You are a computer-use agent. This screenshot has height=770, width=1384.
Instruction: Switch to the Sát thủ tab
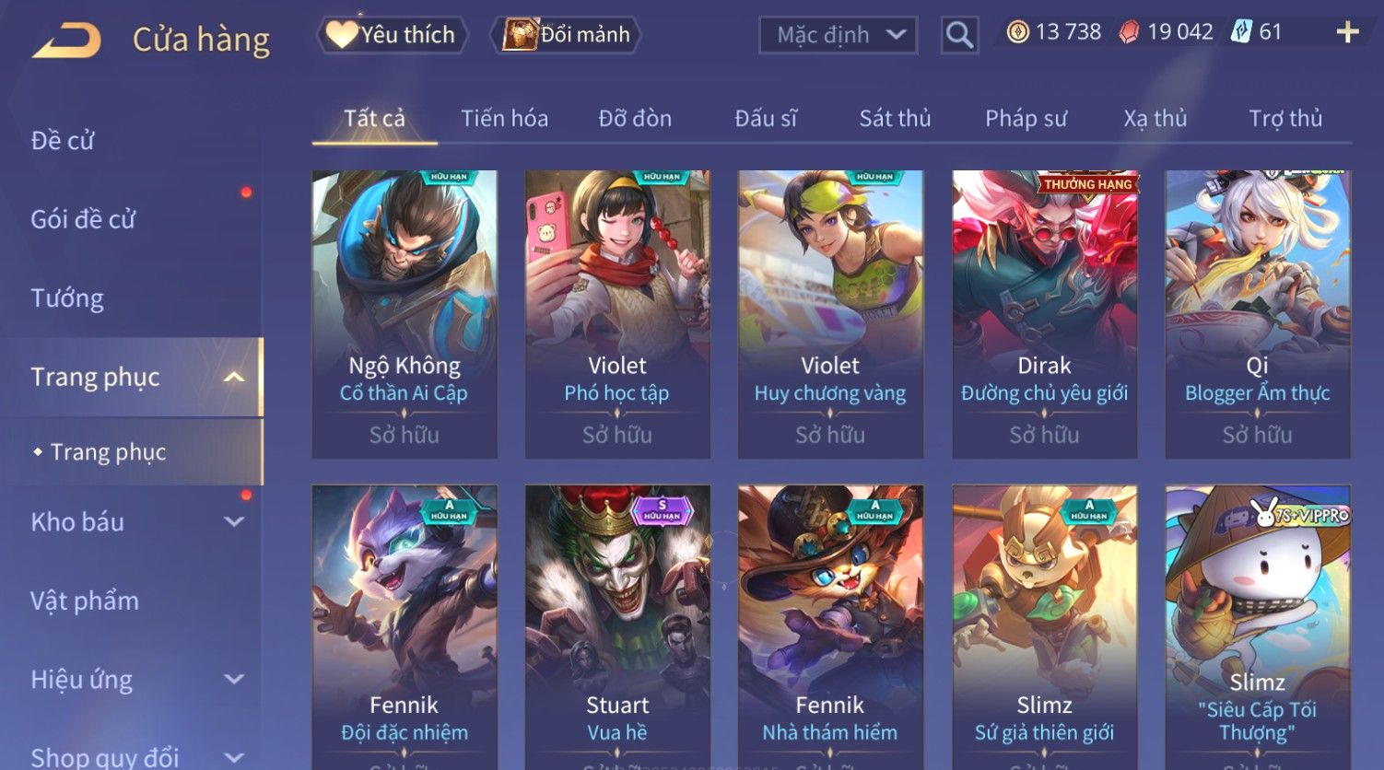(x=895, y=118)
